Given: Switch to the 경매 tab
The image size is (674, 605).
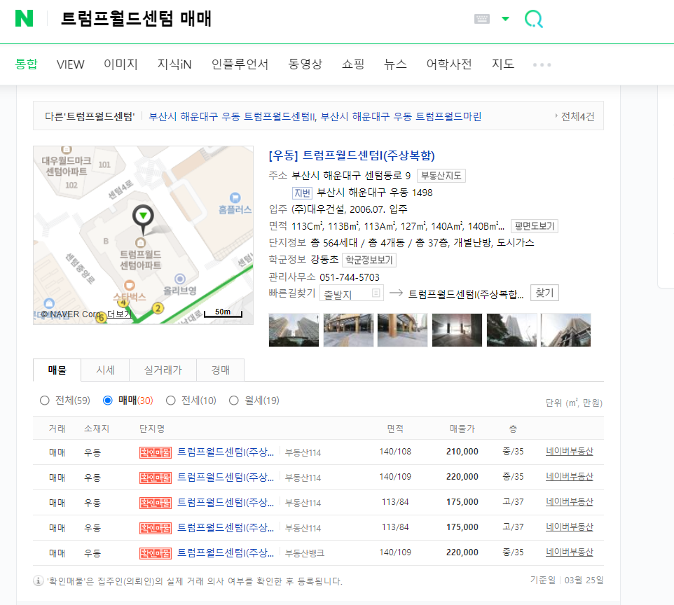Looking at the screenshot, I should 221,370.
